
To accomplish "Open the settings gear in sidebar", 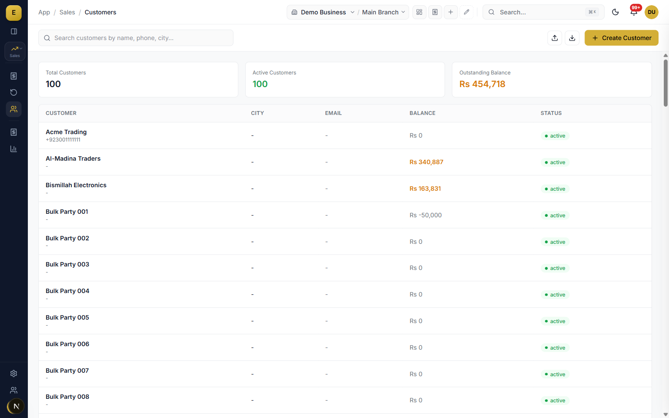I will point(14,374).
